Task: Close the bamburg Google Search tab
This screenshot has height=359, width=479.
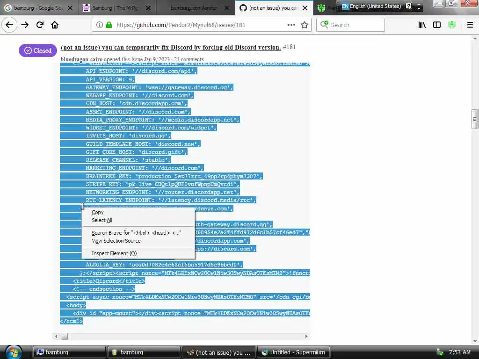Action: (70, 8)
